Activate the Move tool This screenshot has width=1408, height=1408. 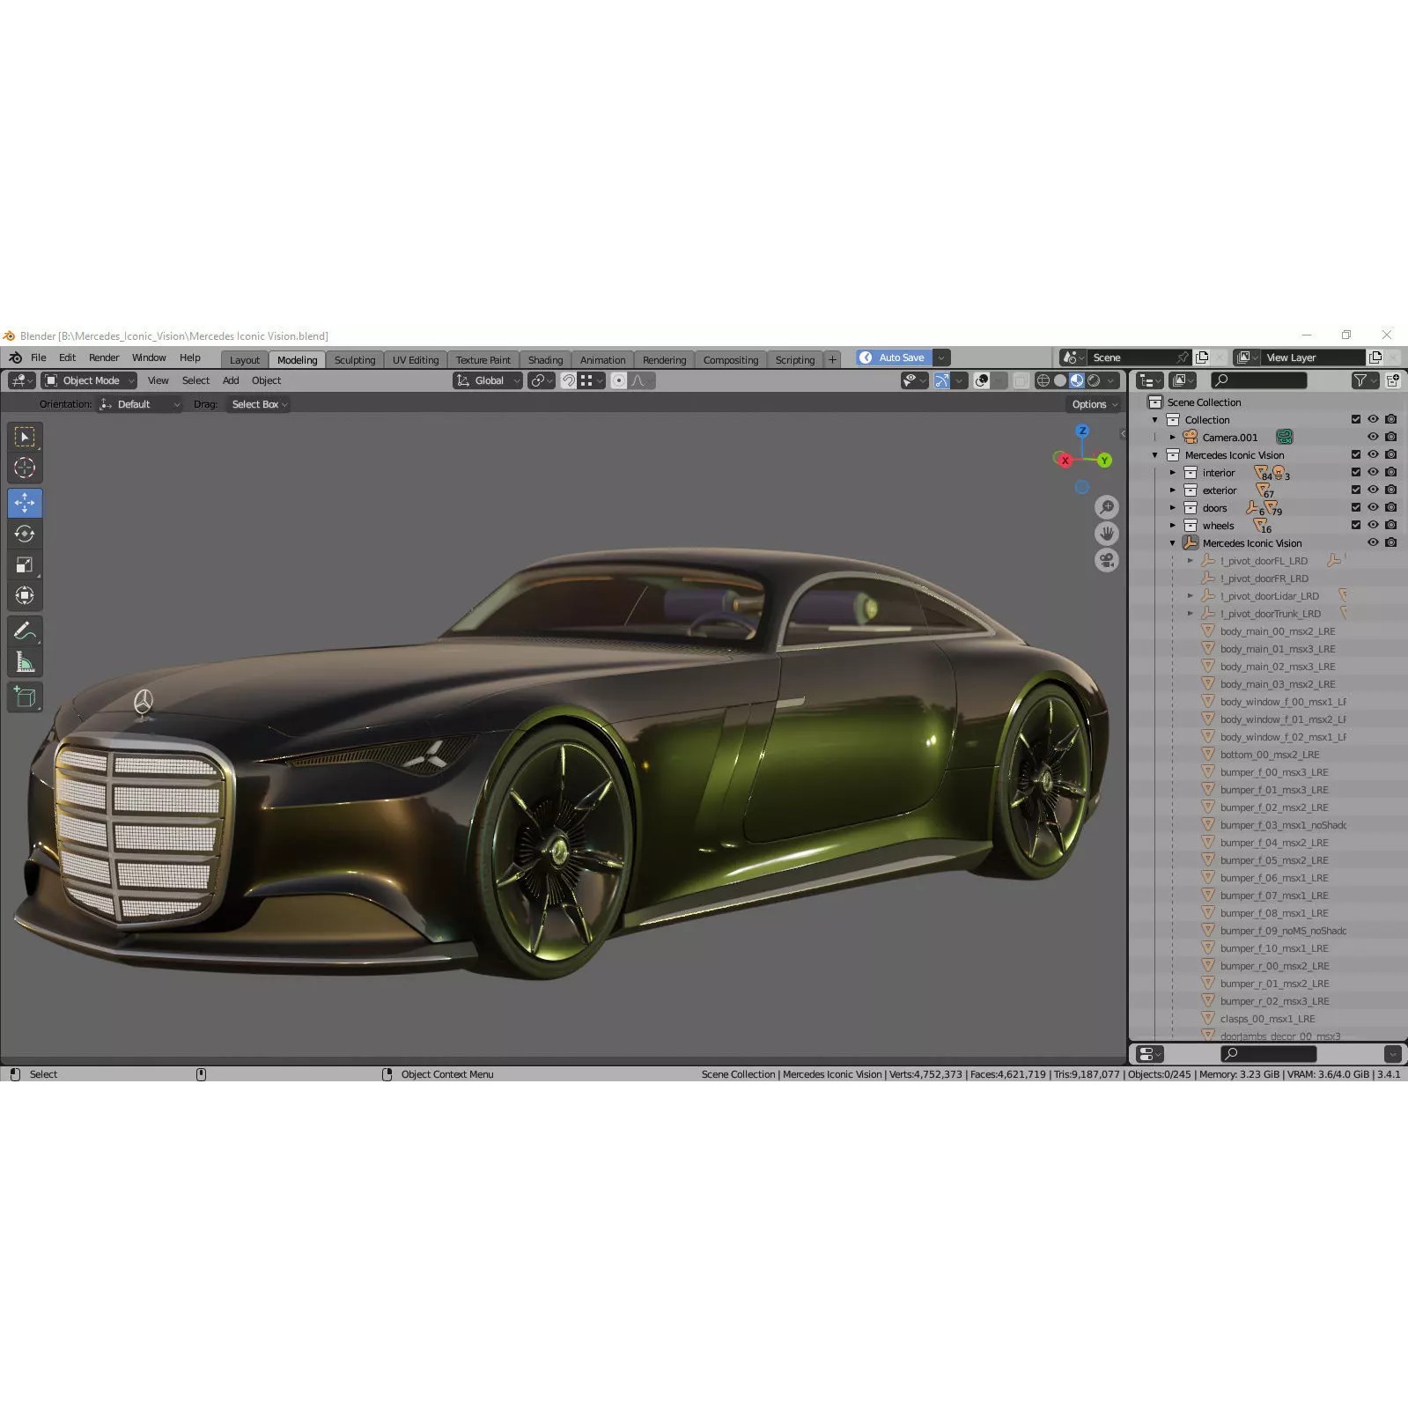pos(25,503)
